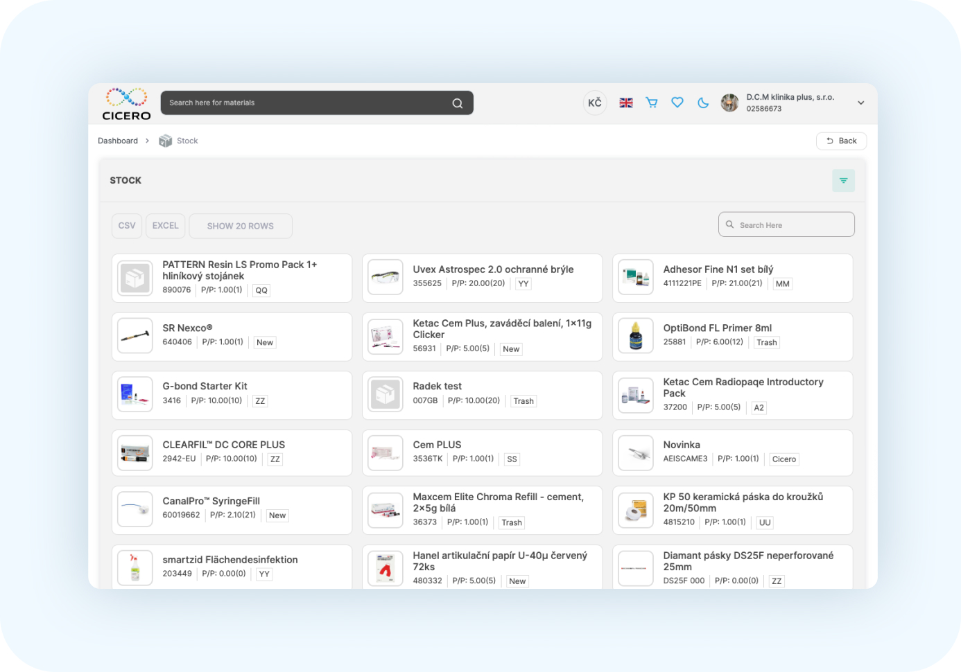The height and width of the screenshot is (672, 961).
Task: Click the Trash tag on Radek test
Action: tap(523, 401)
